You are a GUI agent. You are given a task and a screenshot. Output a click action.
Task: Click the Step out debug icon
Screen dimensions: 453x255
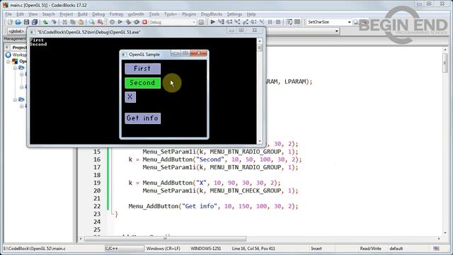(246, 22)
